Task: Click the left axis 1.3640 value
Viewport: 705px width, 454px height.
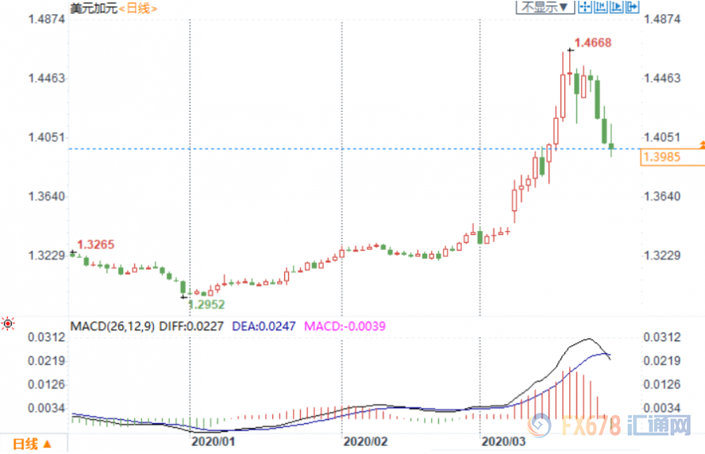Action: coord(46,196)
